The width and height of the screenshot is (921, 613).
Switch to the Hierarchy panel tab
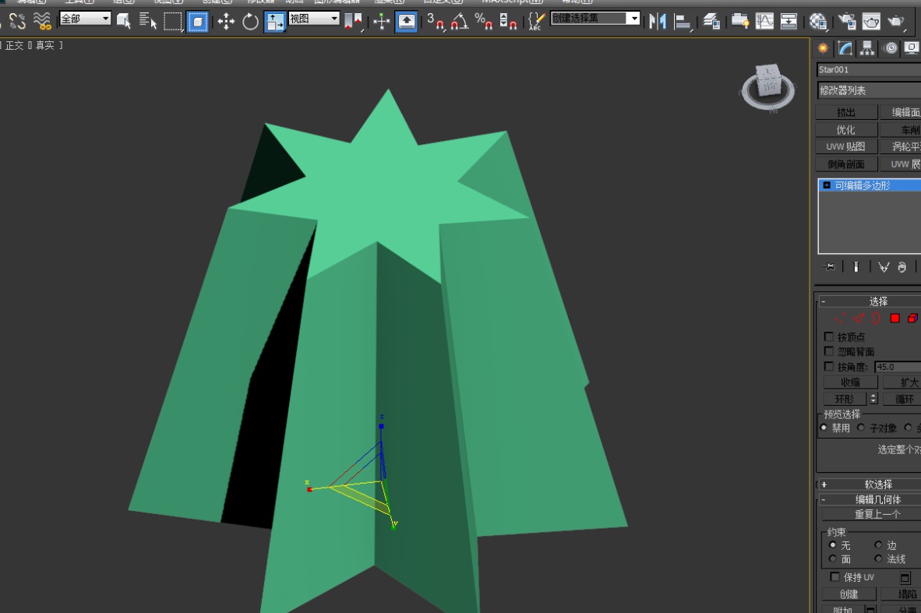[867, 48]
